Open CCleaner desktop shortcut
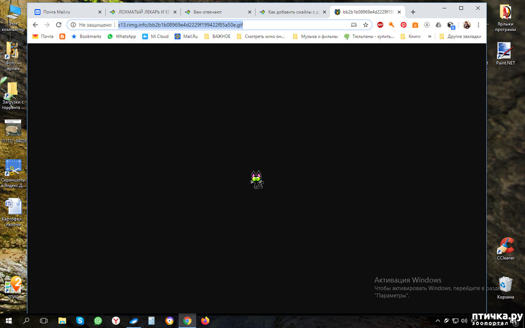The height and width of the screenshot is (328, 525). click(505, 249)
